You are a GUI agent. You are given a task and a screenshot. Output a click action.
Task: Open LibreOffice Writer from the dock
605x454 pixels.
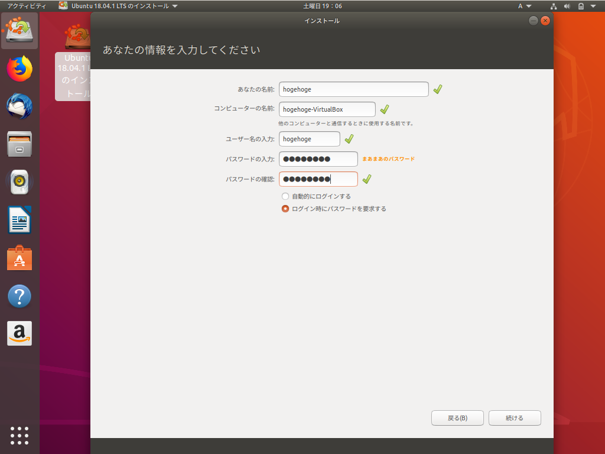tap(19, 220)
